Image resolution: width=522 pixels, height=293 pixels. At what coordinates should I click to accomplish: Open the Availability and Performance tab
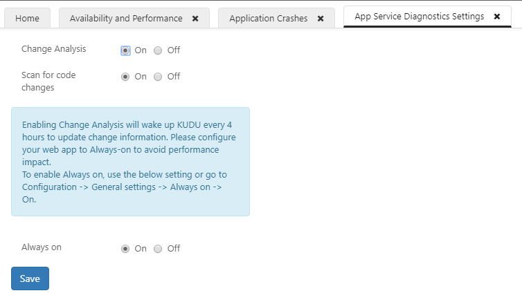click(125, 19)
